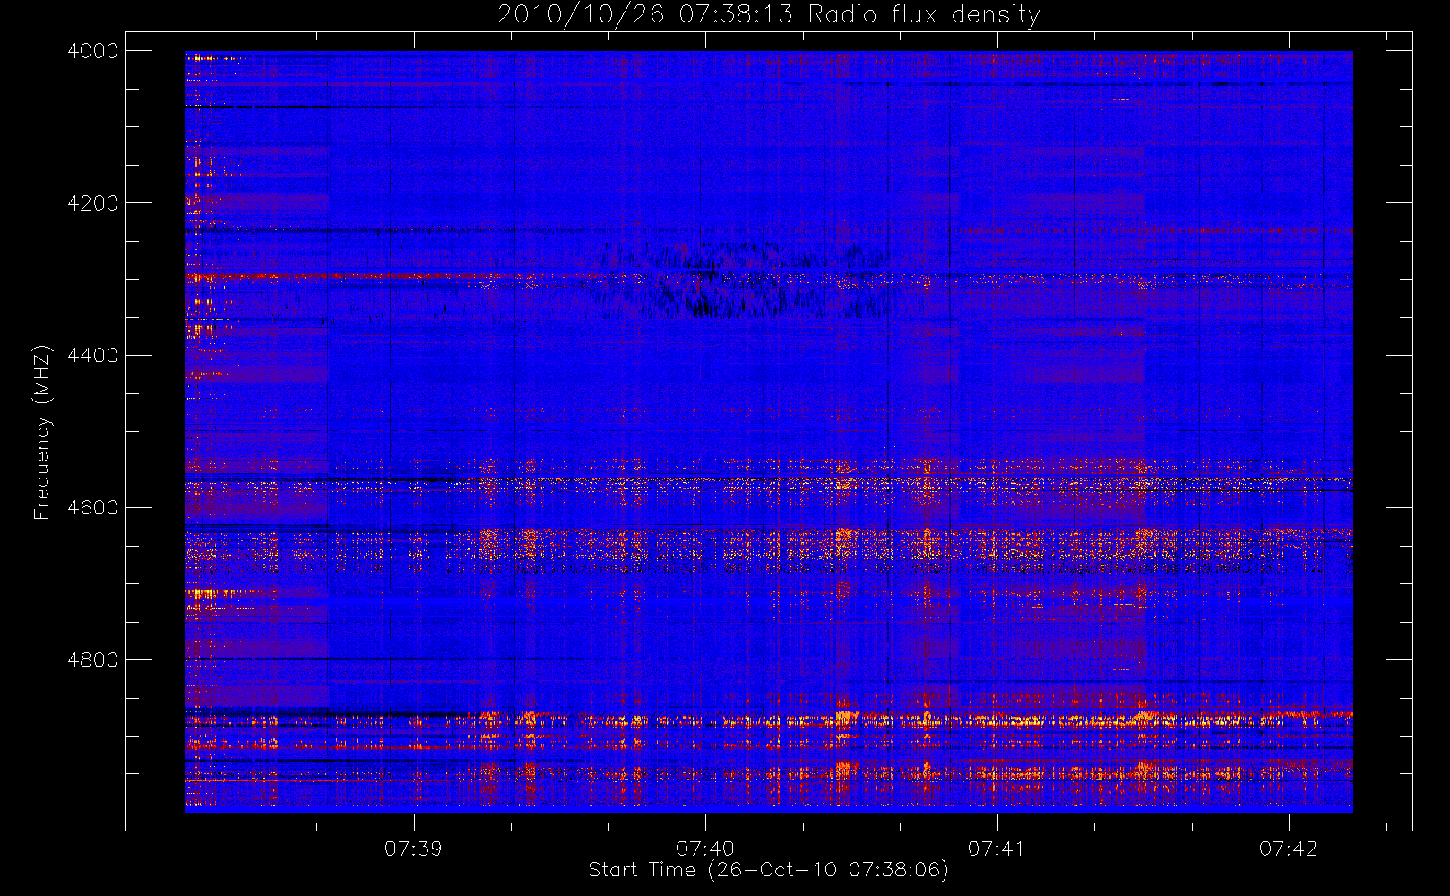Click the 'Start Time (26-Oct-10 07:38:06)' axis label

(x=768, y=870)
